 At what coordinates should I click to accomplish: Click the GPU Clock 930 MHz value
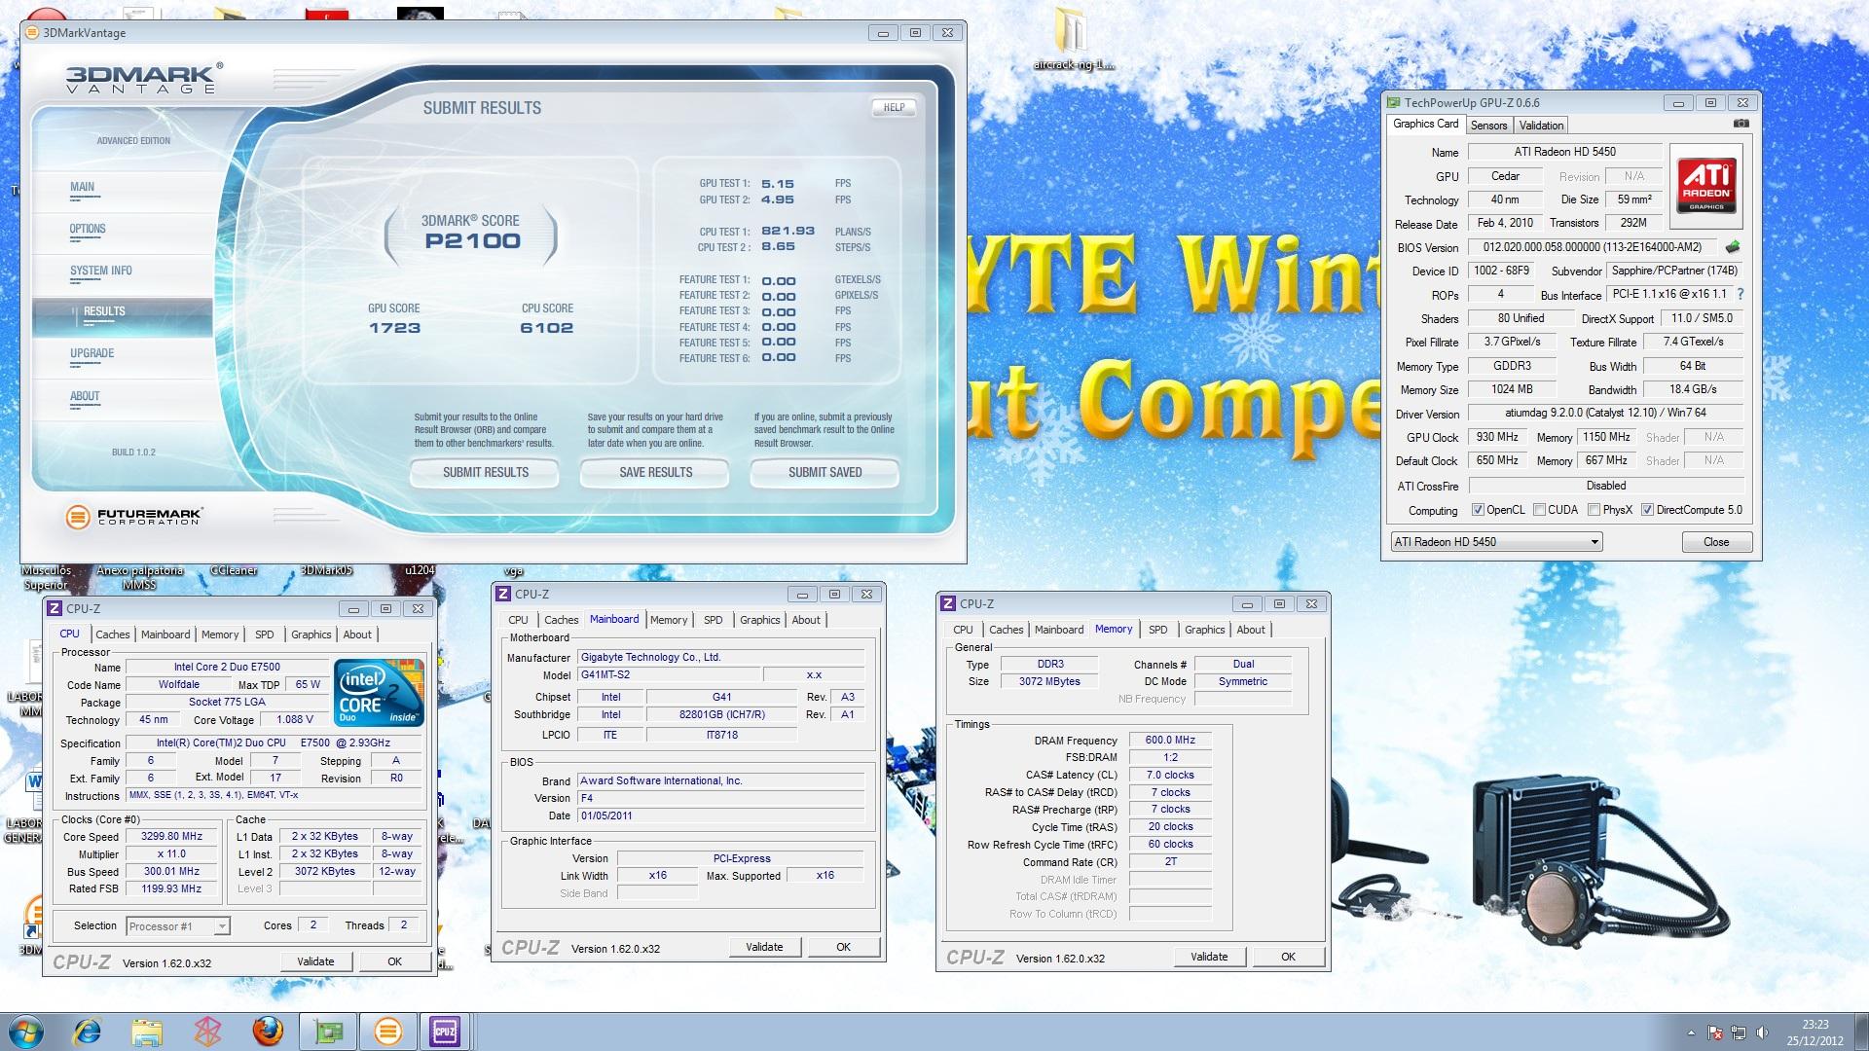1497,438
